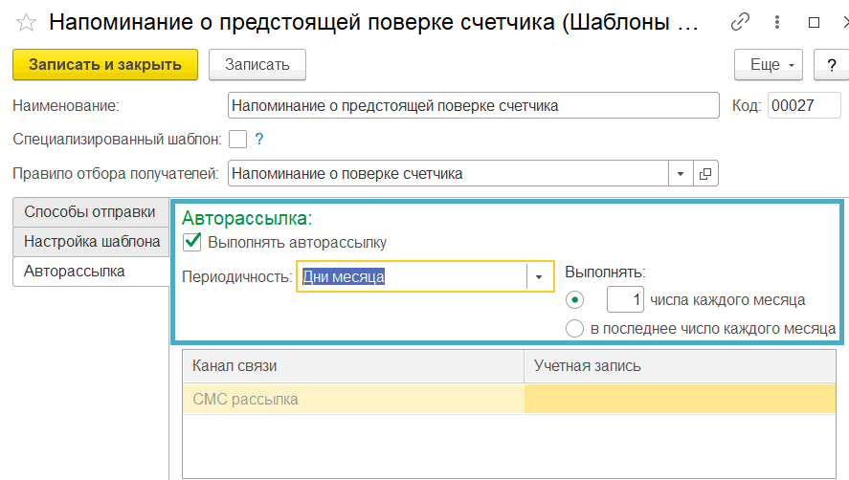
Task: Click Записать и закрыть button
Action: coord(105,65)
